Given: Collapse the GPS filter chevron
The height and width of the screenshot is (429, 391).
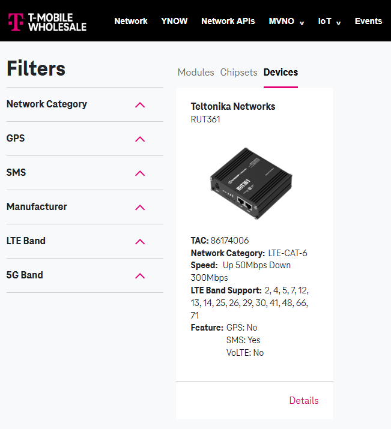Looking at the screenshot, I should 140,139.
